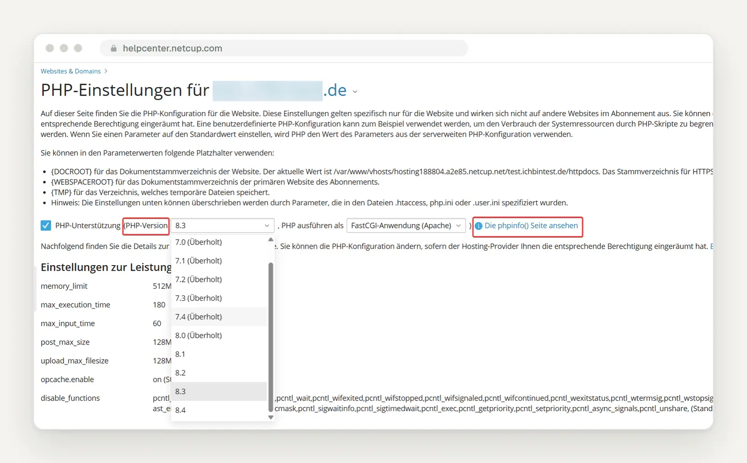This screenshot has width=747, height=463.
Task: Select PHP version 8.1
Action: coord(218,354)
